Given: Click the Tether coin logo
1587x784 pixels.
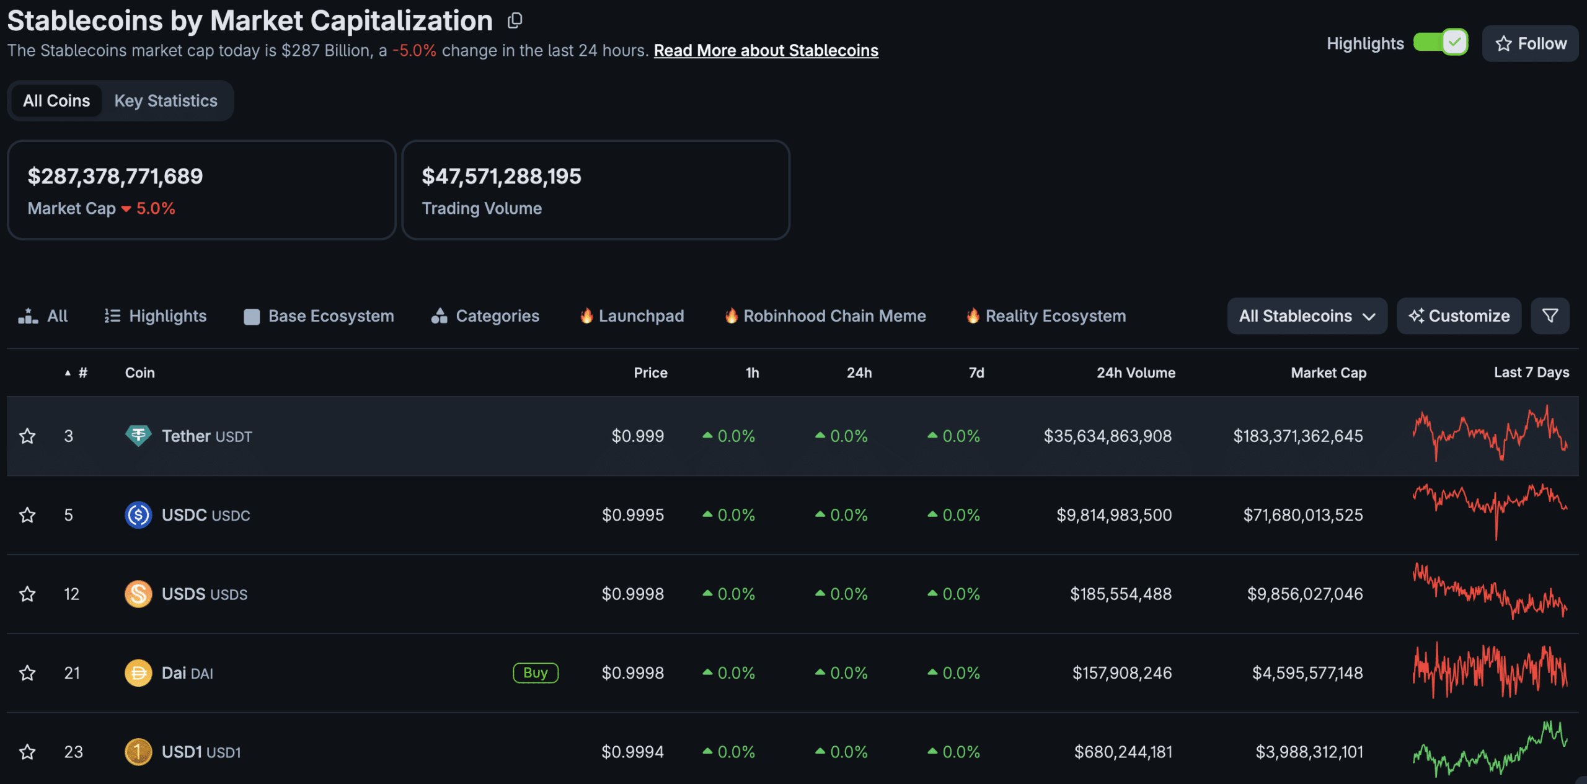Looking at the screenshot, I should pos(138,436).
